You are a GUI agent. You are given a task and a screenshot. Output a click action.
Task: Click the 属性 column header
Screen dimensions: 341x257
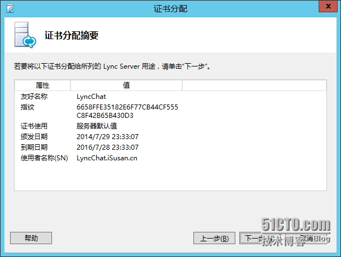42,85
